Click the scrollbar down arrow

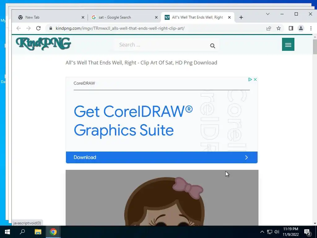[315, 223]
